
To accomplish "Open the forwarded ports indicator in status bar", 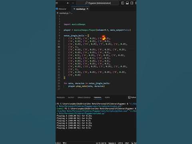I will (64, 143).
